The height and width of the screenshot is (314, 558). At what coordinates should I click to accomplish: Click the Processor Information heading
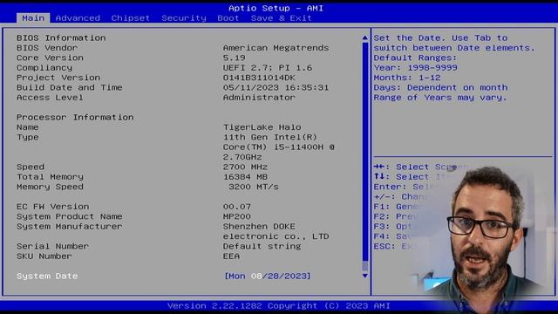click(x=75, y=117)
